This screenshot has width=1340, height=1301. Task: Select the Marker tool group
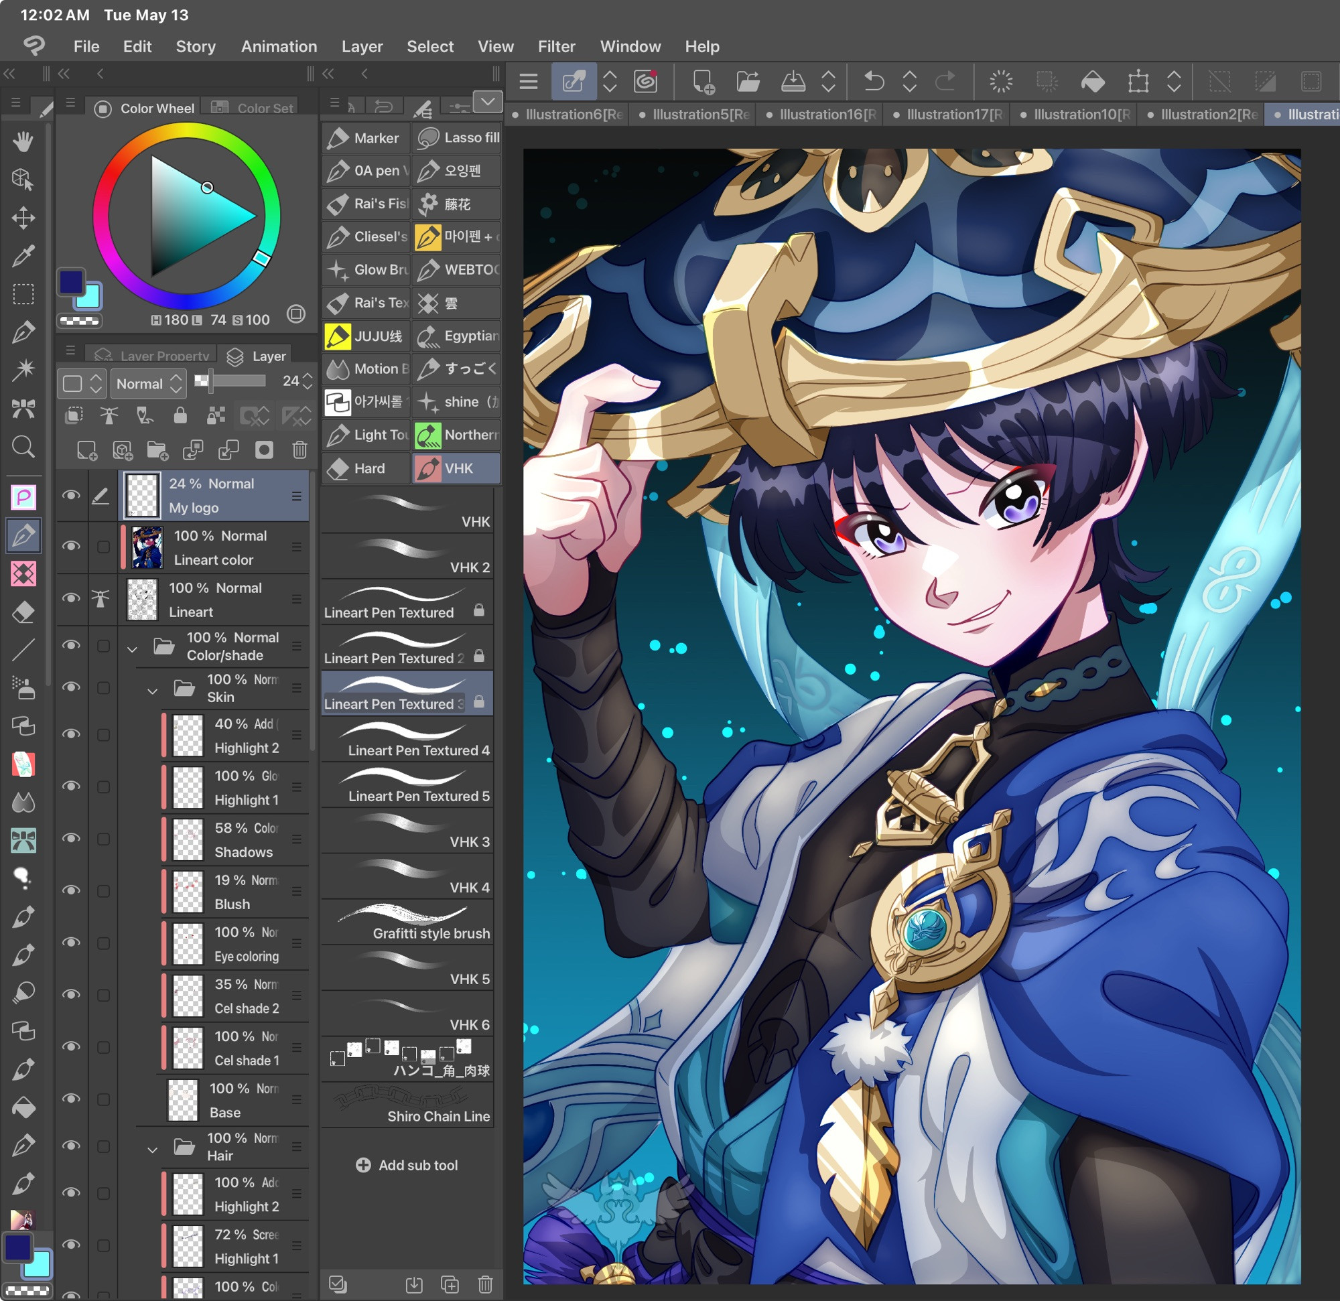pos(366,137)
